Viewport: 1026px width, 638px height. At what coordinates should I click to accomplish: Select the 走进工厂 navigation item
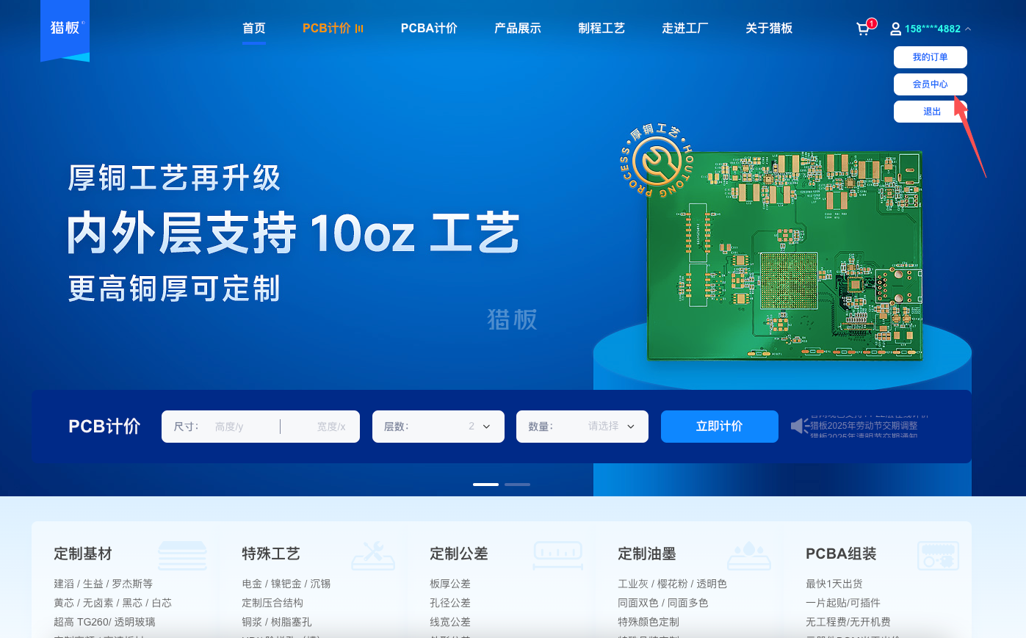tap(684, 28)
